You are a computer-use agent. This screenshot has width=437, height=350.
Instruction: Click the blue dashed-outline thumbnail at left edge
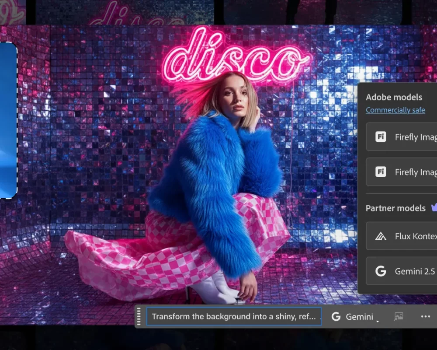(8, 120)
